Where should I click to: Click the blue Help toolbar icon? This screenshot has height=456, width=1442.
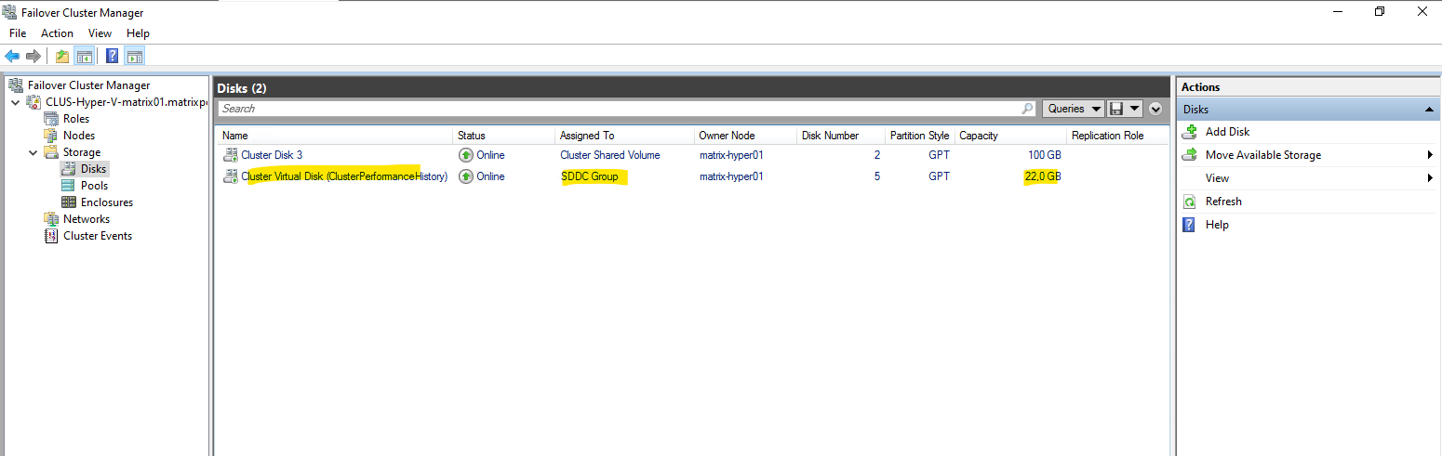[x=113, y=56]
